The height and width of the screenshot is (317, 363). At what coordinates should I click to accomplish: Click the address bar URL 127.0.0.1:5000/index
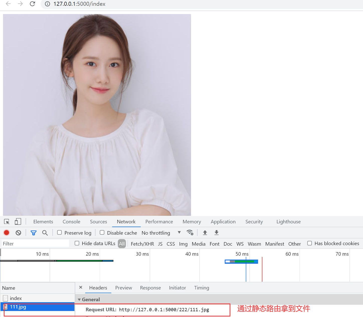79,4
